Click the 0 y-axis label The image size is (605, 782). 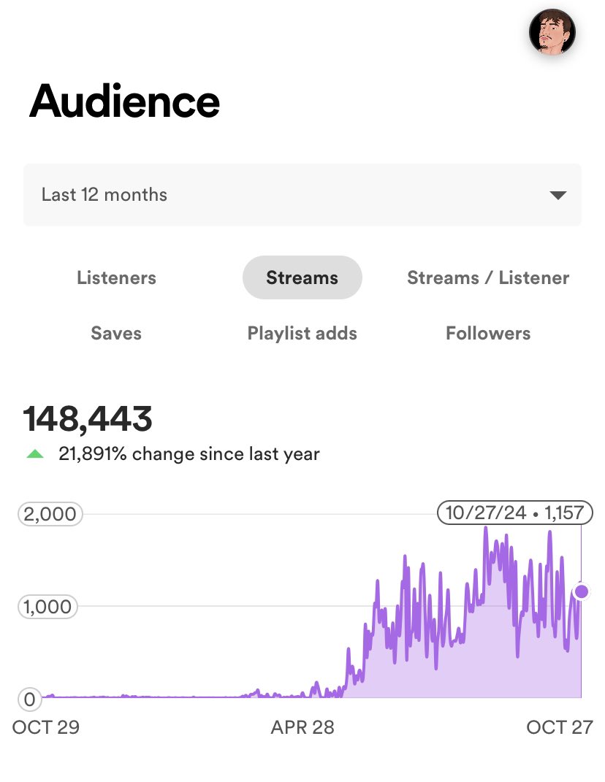29,699
